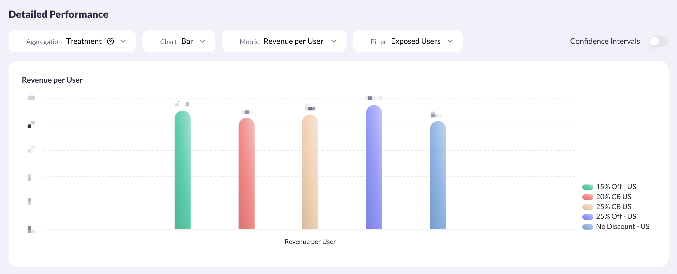This screenshot has width=677, height=274.
Task: Click the green 15% Off bar
Action: point(182,171)
